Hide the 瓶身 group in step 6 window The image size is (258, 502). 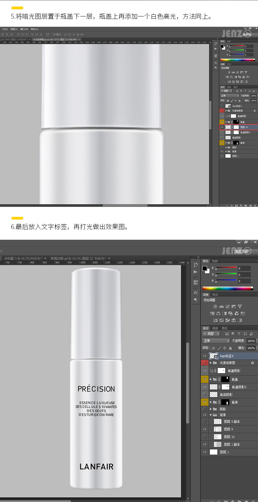tap(204, 402)
